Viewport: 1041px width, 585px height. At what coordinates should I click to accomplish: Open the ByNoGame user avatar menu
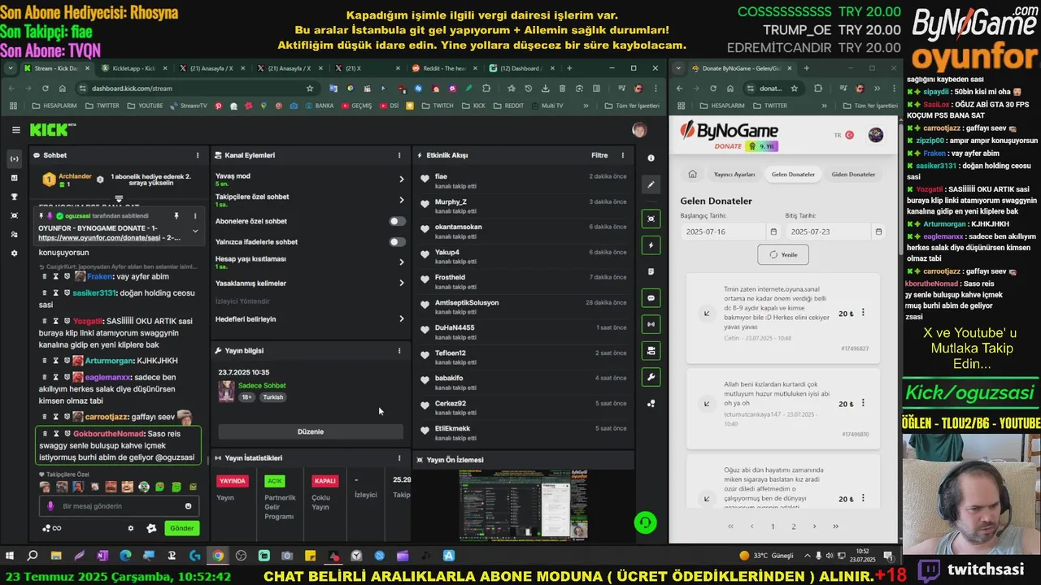876,135
